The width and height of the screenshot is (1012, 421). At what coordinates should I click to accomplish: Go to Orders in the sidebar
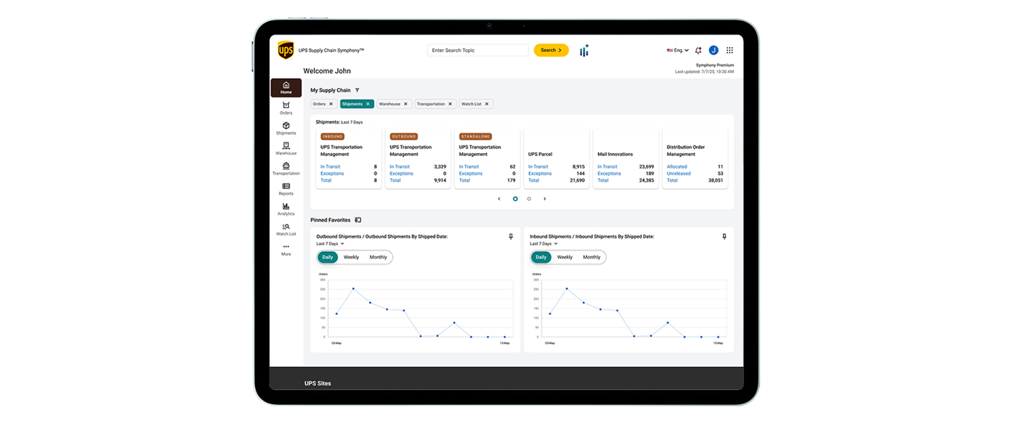(x=286, y=108)
